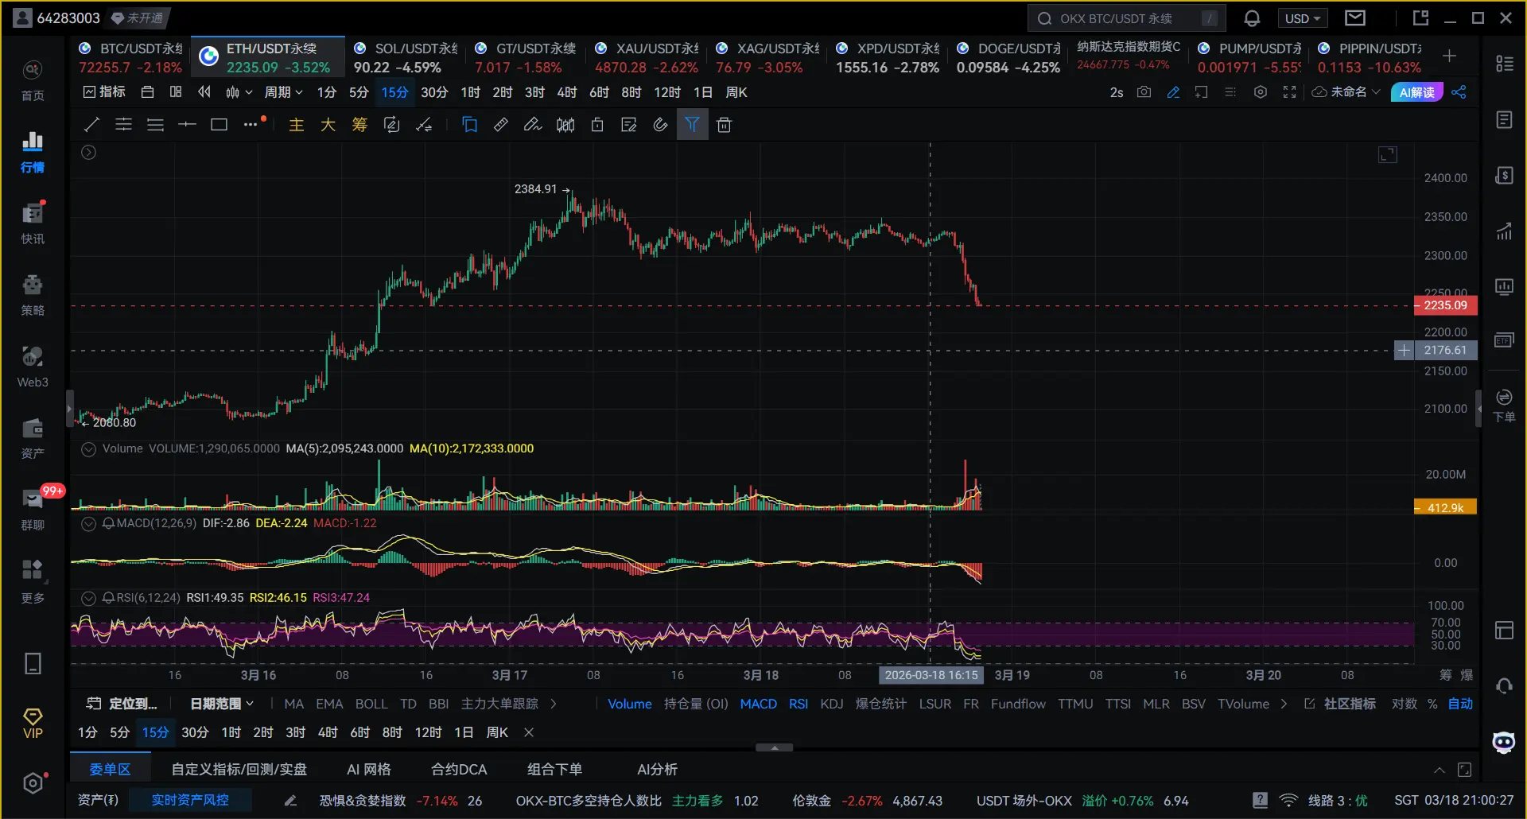Open 策略 strategy in the sidebar
1527x819 pixels.
point(33,295)
